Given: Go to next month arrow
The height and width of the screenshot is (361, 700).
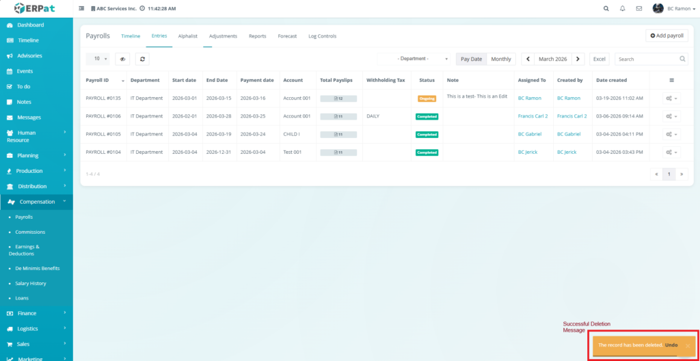Looking at the screenshot, I should (x=578, y=59).
